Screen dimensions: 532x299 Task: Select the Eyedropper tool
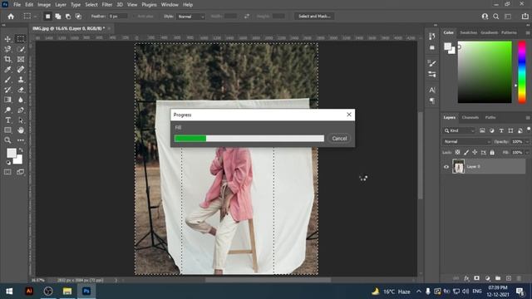coord(7,70)
